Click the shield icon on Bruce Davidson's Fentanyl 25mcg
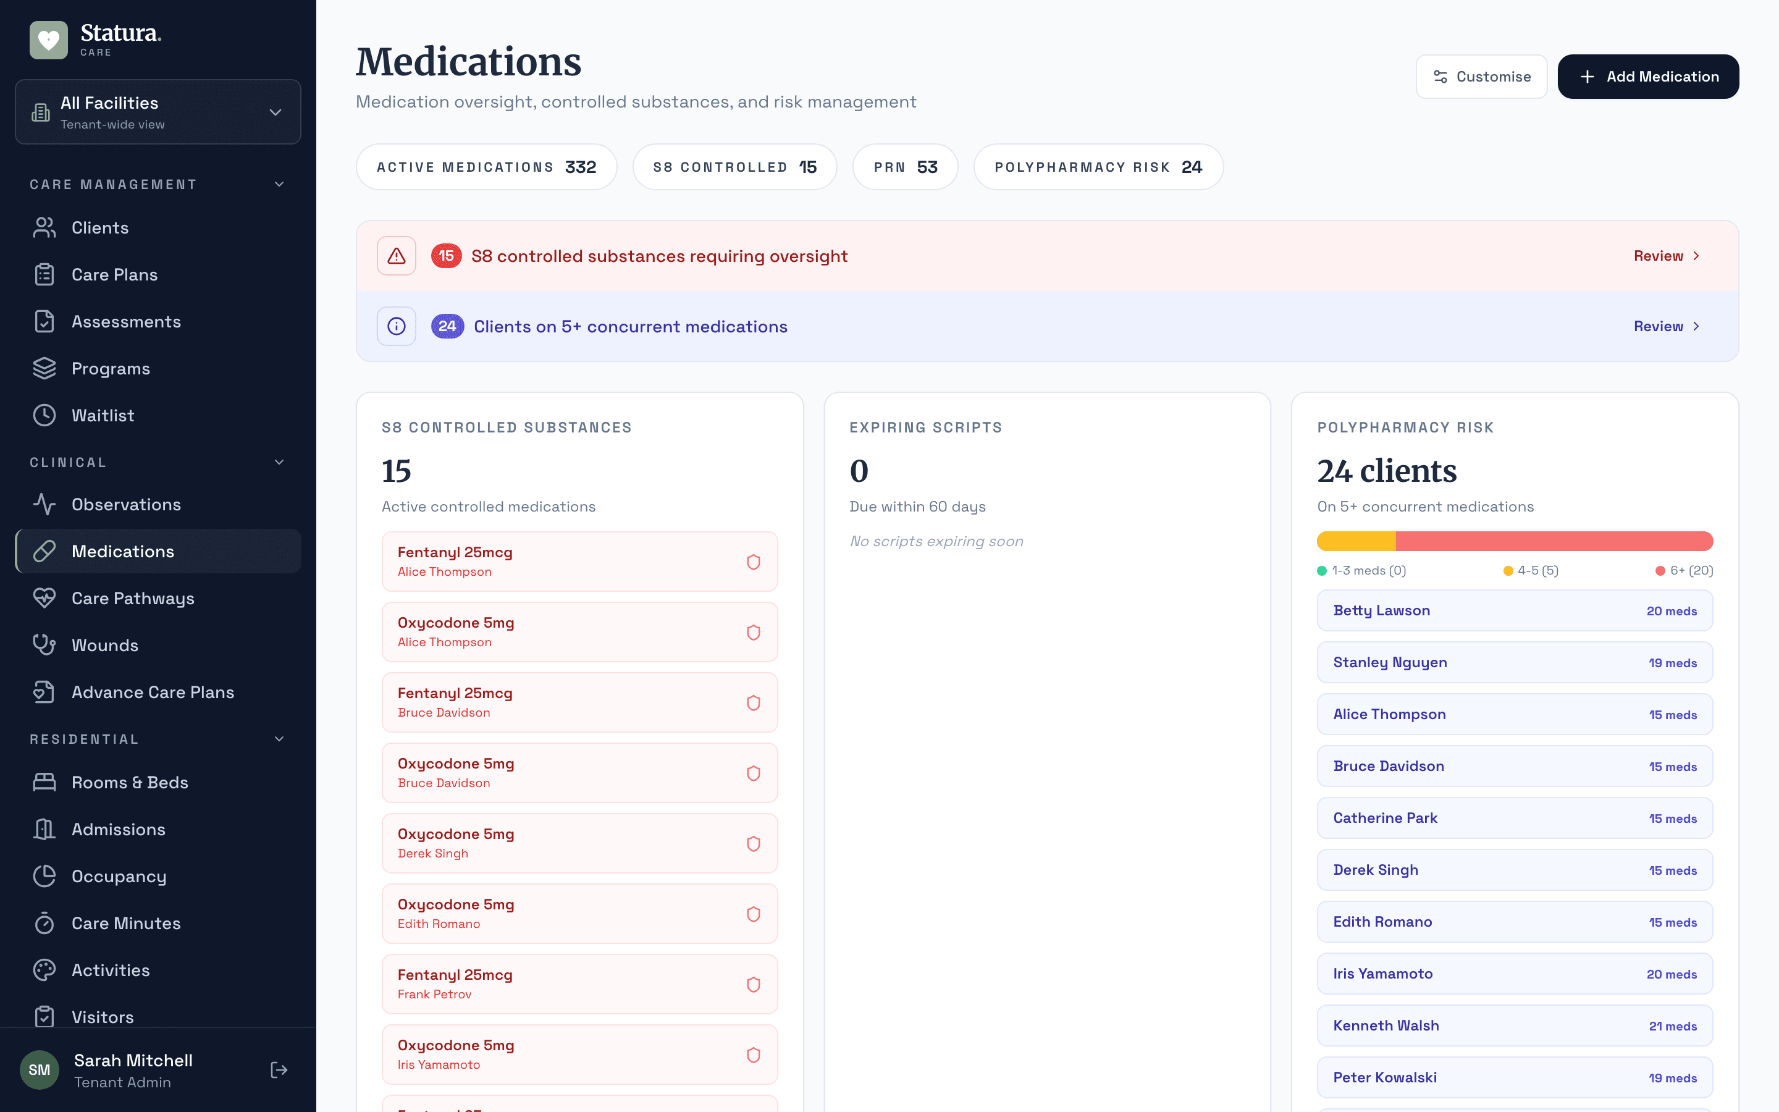 [754, 703]
